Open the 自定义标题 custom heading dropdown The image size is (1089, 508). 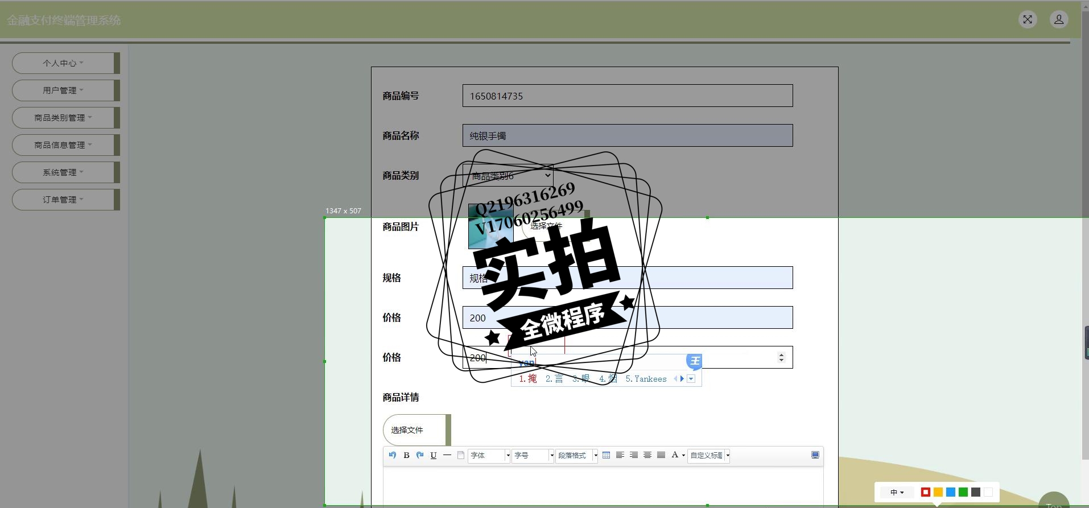coord(709,456)
